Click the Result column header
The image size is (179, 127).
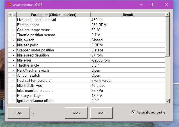128,15
